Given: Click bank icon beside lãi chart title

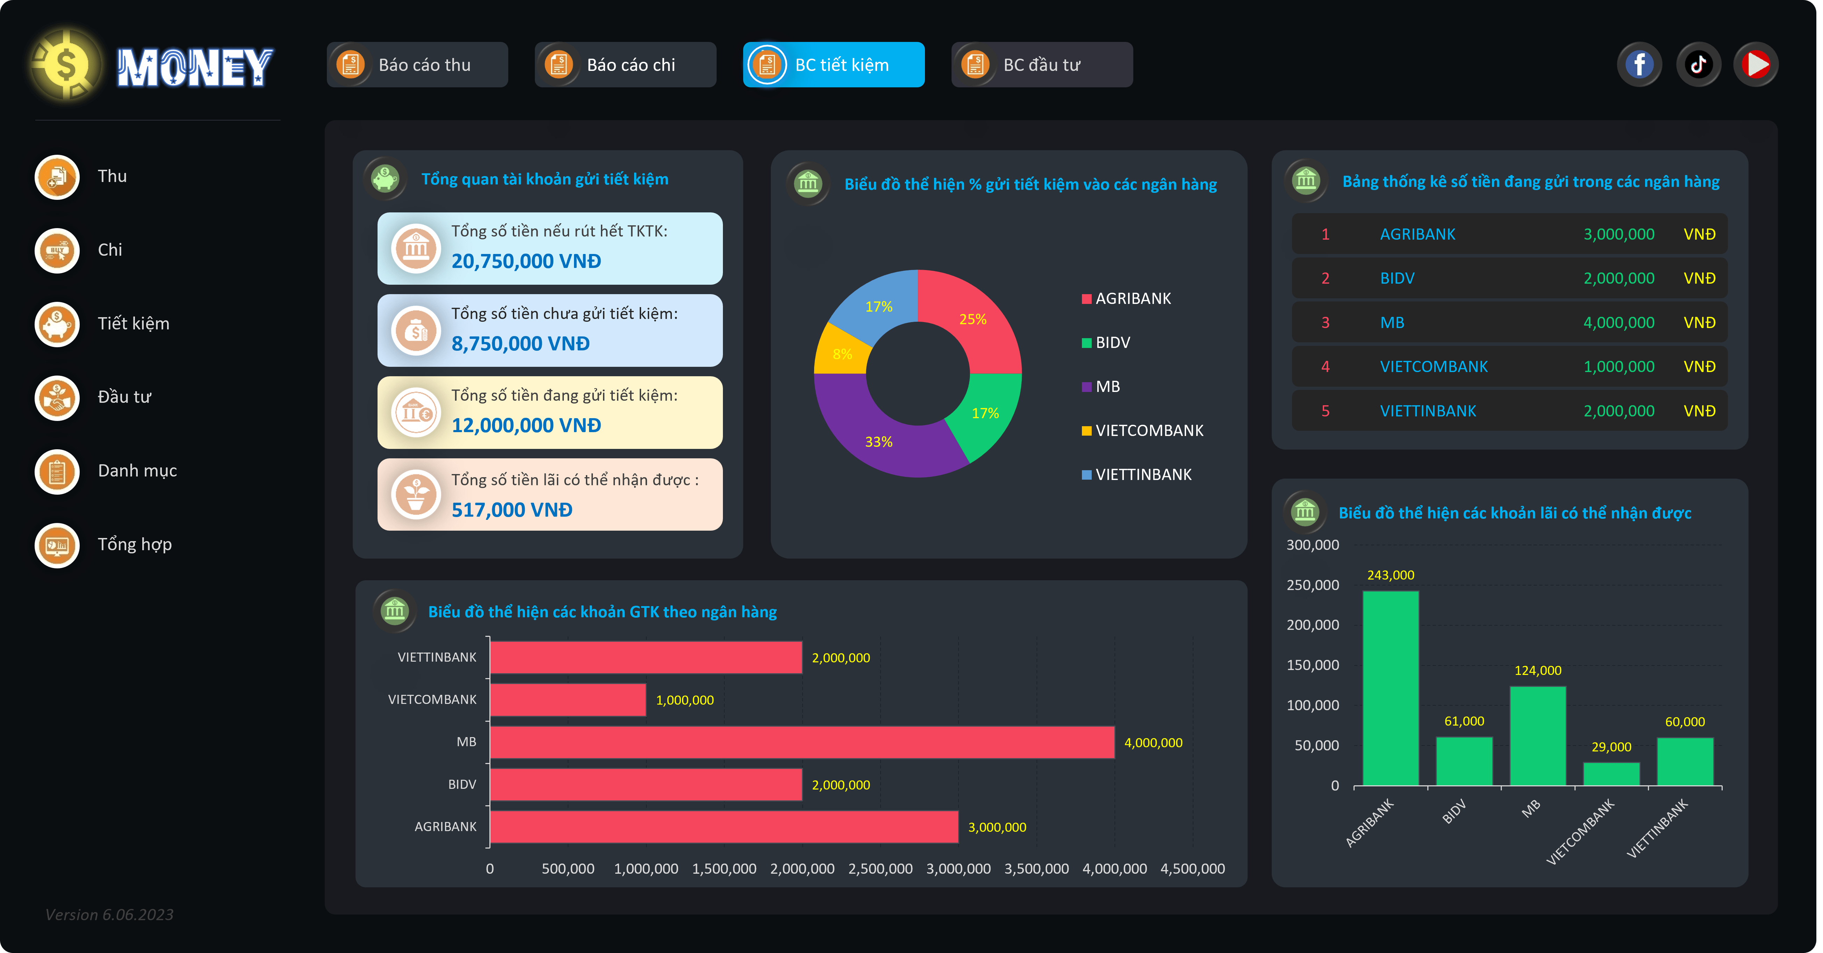Looking at the screenshot, I should (x=1304, y=511).
